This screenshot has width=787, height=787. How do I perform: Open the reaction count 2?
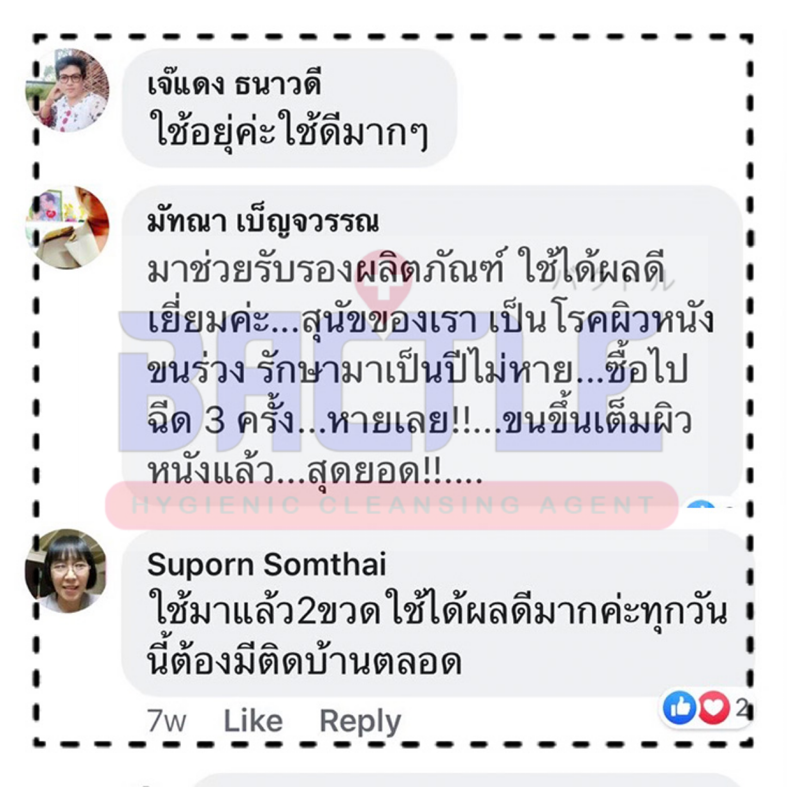[742, 708]
